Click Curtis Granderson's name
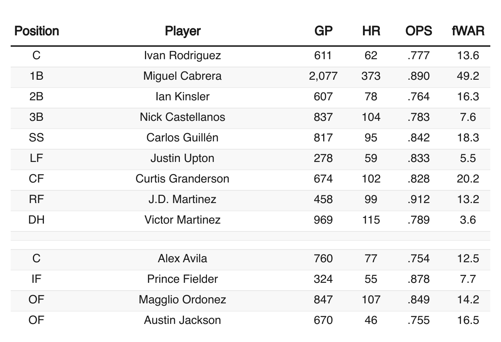This screenshot has width=501, height=342. [183, 179]
